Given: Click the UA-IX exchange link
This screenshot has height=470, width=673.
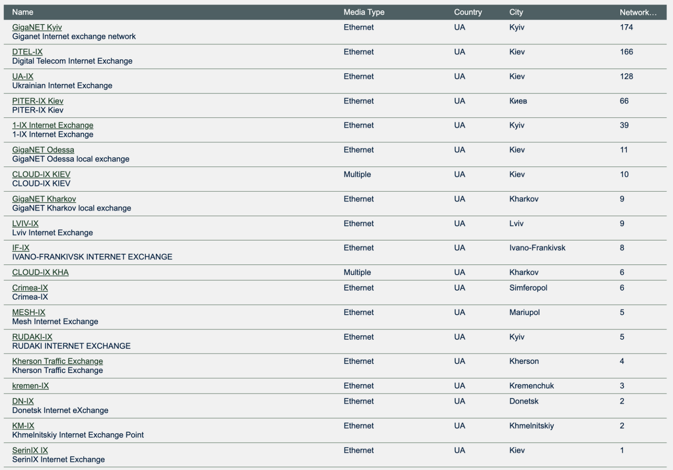Looking at the screenshot, I should pyautogui.click(x=23, y=76).
